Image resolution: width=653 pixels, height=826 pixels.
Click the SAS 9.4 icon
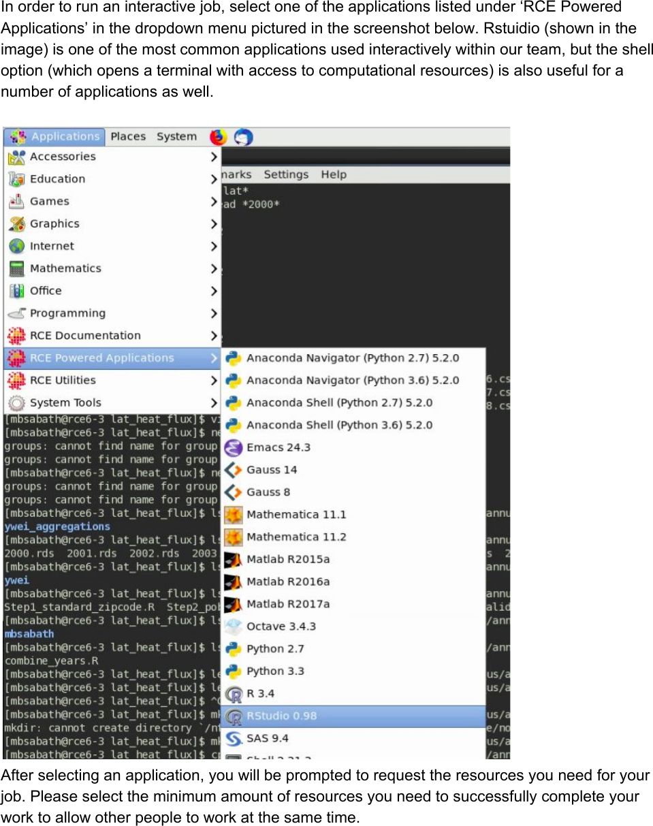point(234,739)
